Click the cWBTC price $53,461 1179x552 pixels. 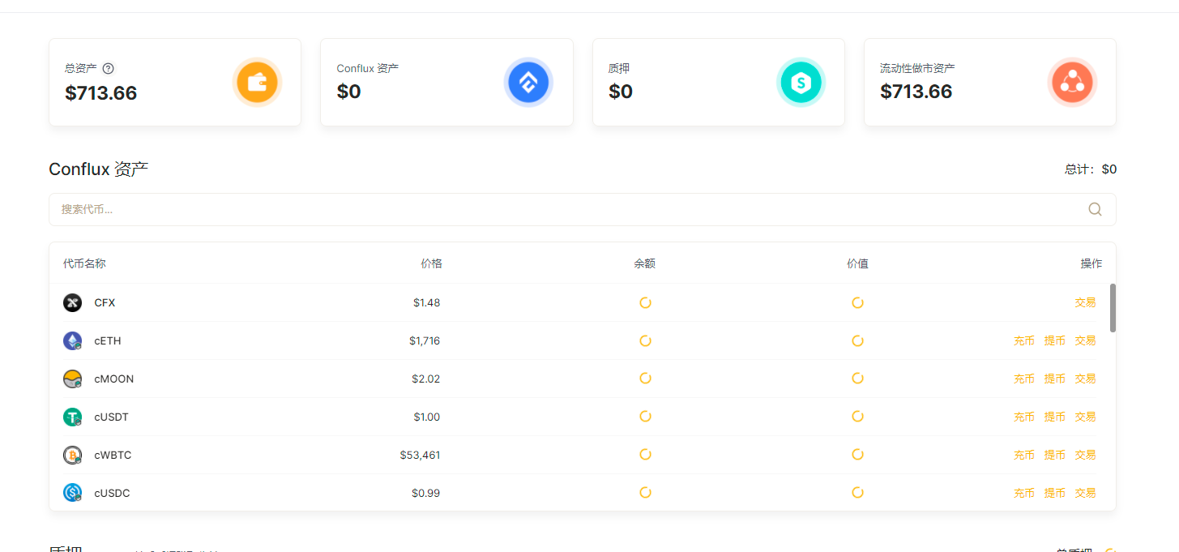pyautogui.click(x=420, y=456)
